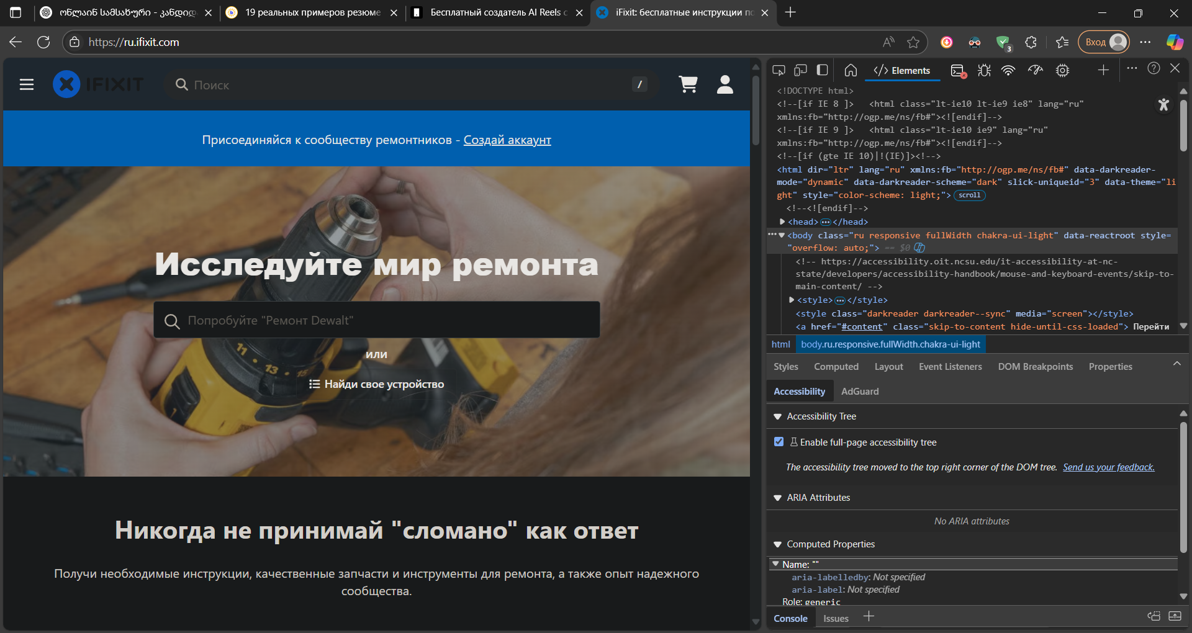Switch to the AdGuard tab
This screenshot has width=1192, height=633.
point(859,392)
